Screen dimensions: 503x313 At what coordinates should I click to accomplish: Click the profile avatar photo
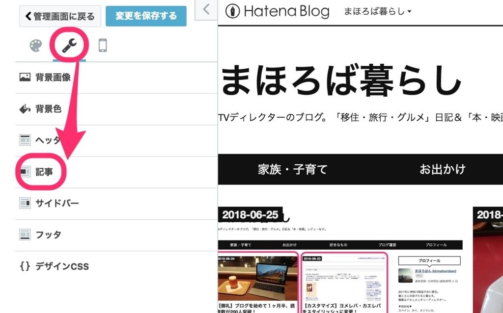coord(405,276)
